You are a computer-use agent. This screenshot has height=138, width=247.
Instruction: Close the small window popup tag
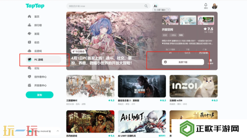(x=168, y=10)
